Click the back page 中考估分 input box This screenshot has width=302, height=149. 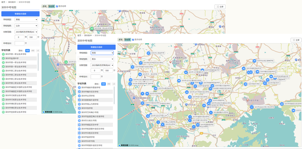tap(19, 43)
